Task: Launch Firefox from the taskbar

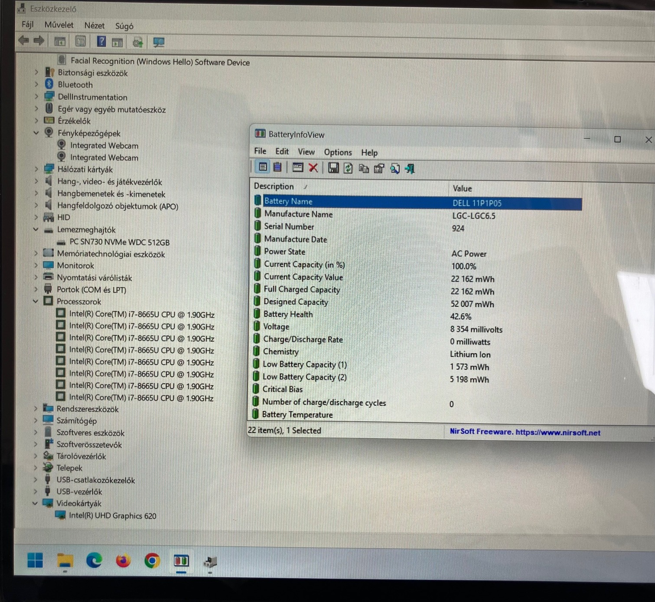Action: (123, 561)
